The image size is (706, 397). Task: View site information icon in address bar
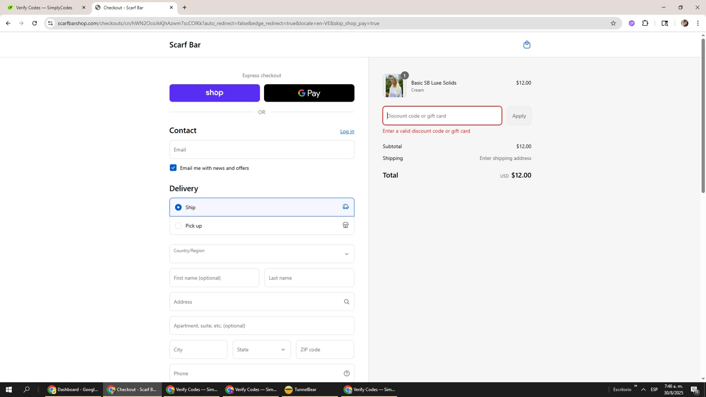coord(50,23)
